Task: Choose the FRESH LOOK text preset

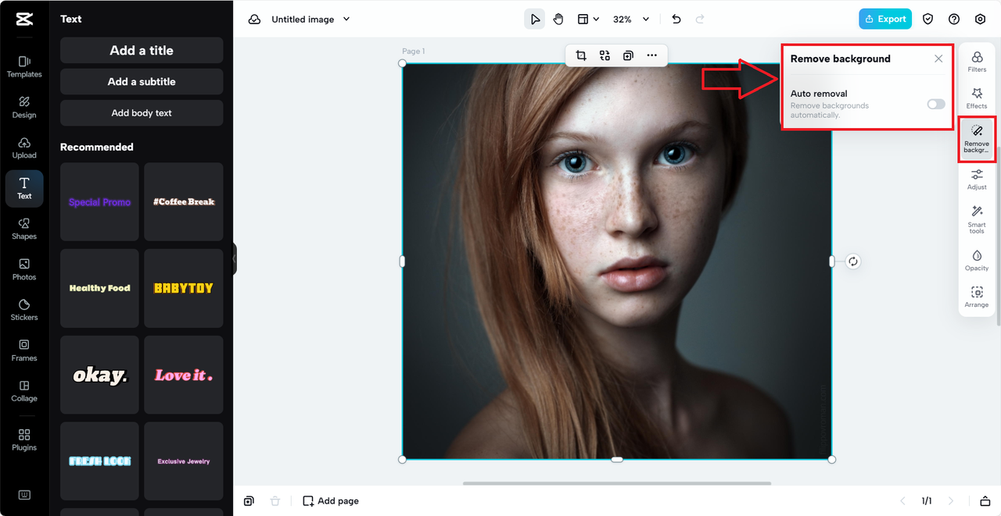Action: (99, 461)
